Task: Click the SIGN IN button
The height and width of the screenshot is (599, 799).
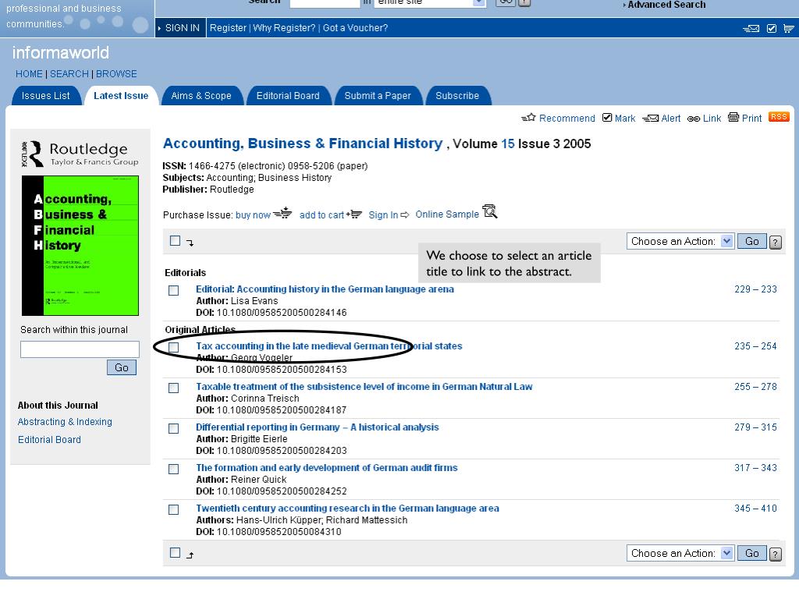Action: pos(180,28)
